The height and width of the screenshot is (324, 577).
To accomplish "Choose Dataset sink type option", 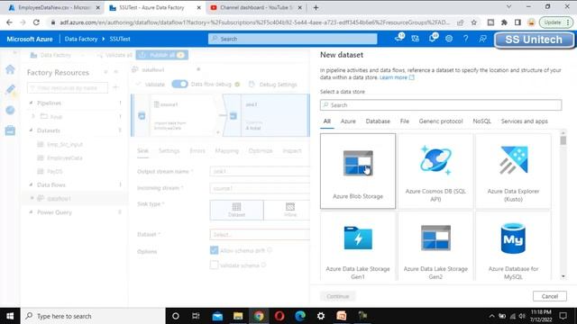I will 236,210.
